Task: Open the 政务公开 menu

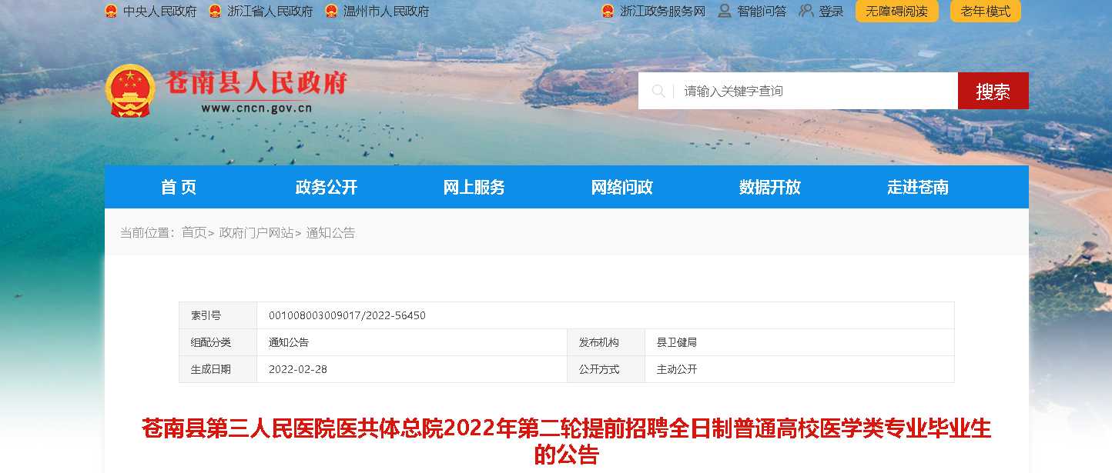Action: tap(327, 187)
